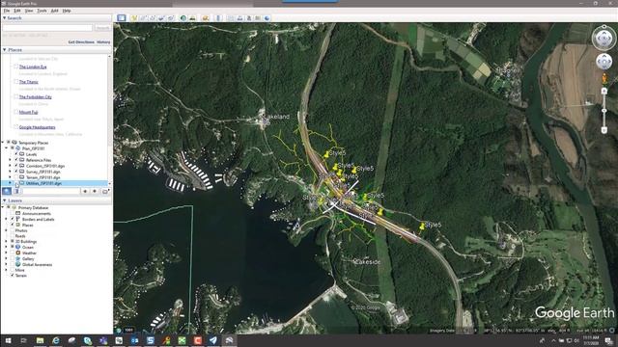Image resolution: width=618 pixels, height=347 pixels.
Task: Expand the 3D Buildings layer node
Action: coord(7,242)
